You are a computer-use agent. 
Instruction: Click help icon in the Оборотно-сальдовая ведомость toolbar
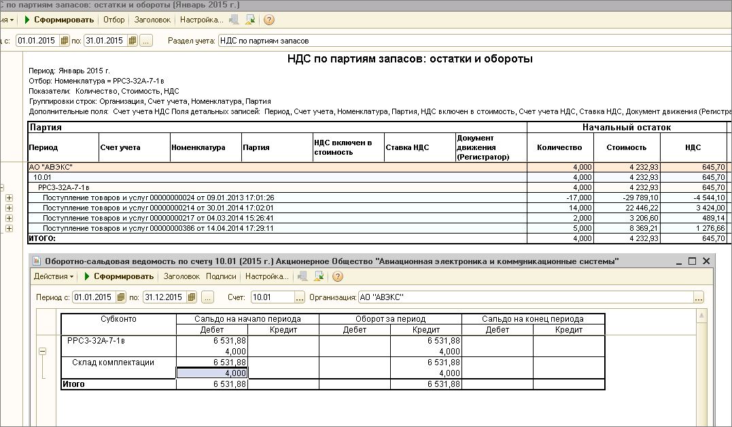338,276
